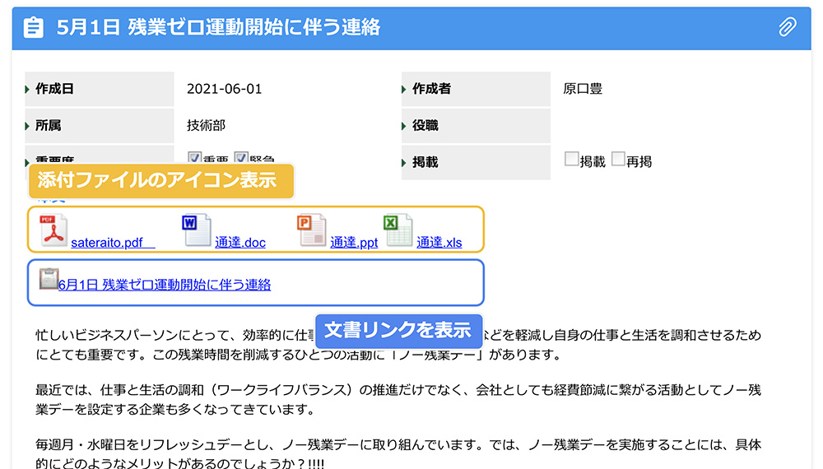Open the 通達.doc attachment link
This screenshot has width=823, height=469.
tap(240, 243)
